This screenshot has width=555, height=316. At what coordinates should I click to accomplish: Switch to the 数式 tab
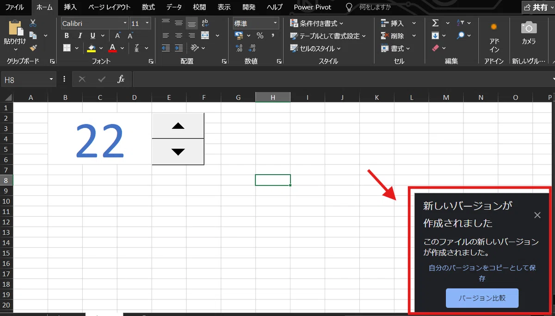point(148,7)
